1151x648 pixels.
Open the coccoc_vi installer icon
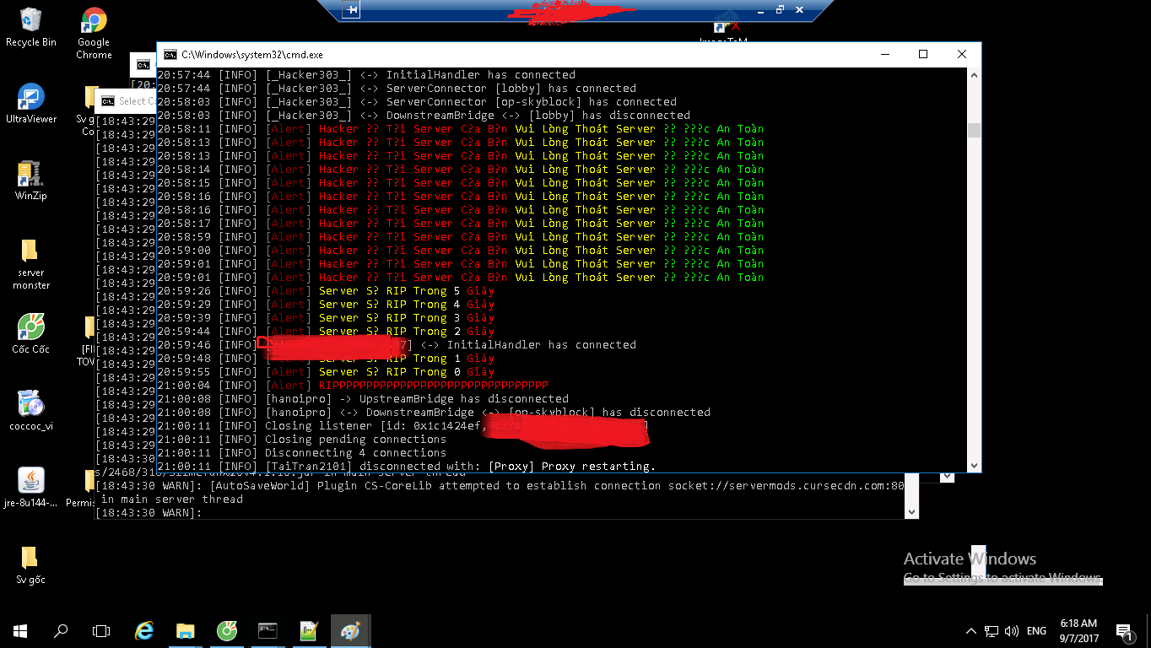click(30, 411)
